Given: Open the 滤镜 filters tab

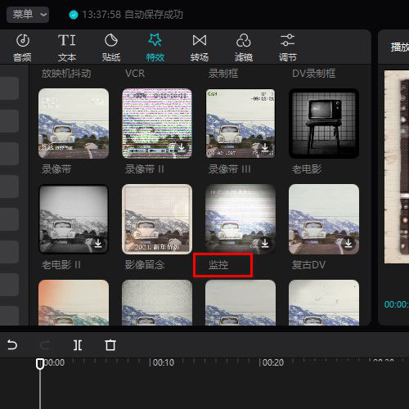Looking at the screenshot, I should (x=244, y=47).
